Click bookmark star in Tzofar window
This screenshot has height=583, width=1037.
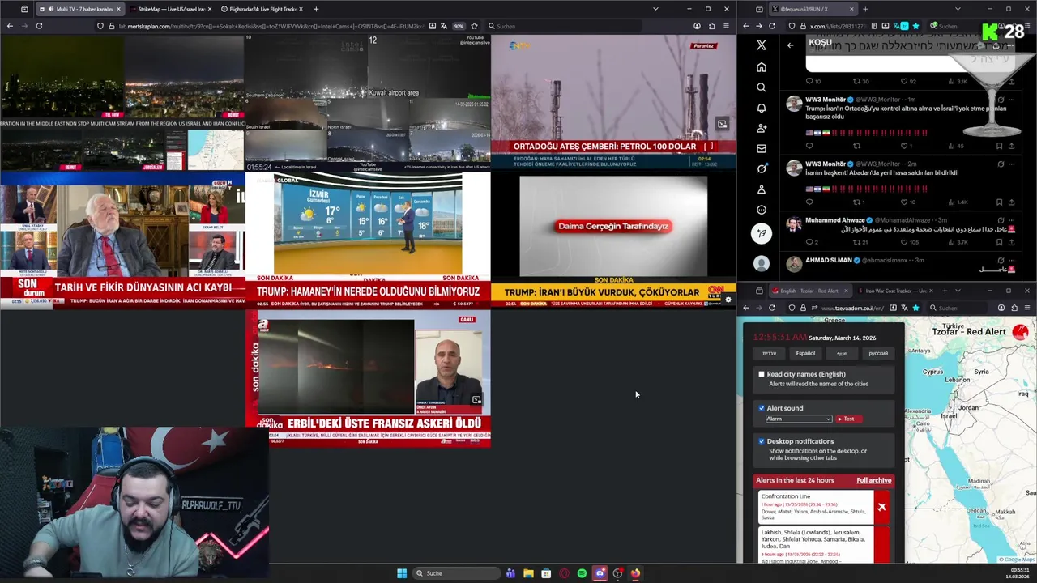915,308
